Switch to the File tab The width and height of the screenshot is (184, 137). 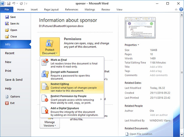pos(7,10)
